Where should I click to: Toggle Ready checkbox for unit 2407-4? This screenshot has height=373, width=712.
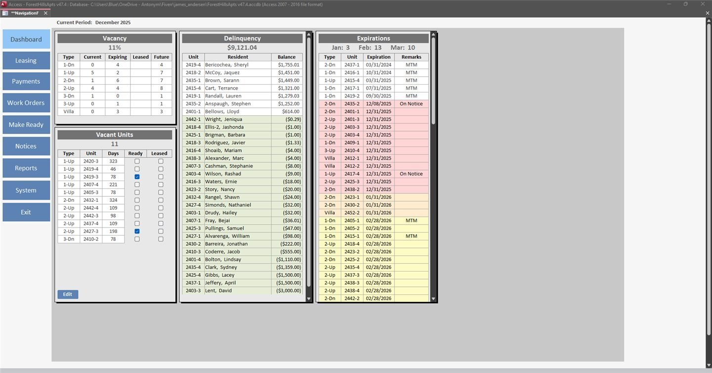coord(137,185)
